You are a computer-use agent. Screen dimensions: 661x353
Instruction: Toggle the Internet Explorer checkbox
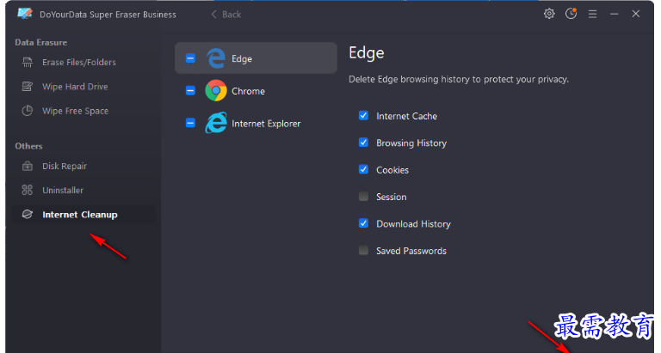click(190, 123)
